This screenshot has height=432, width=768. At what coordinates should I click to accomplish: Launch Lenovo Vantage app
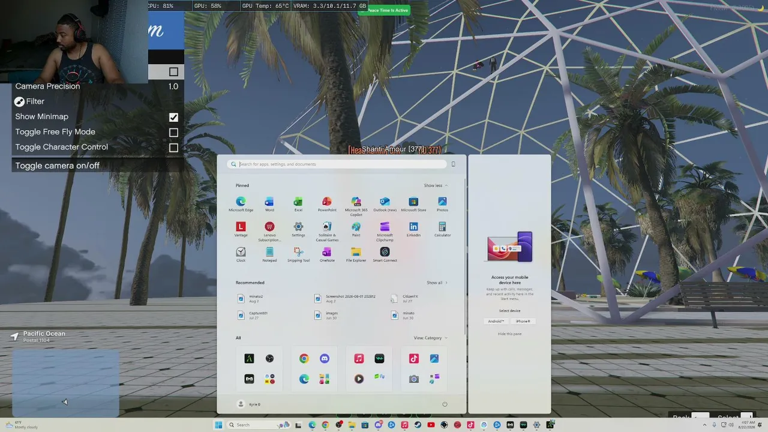pyautogui.click(x=241, y=229)
